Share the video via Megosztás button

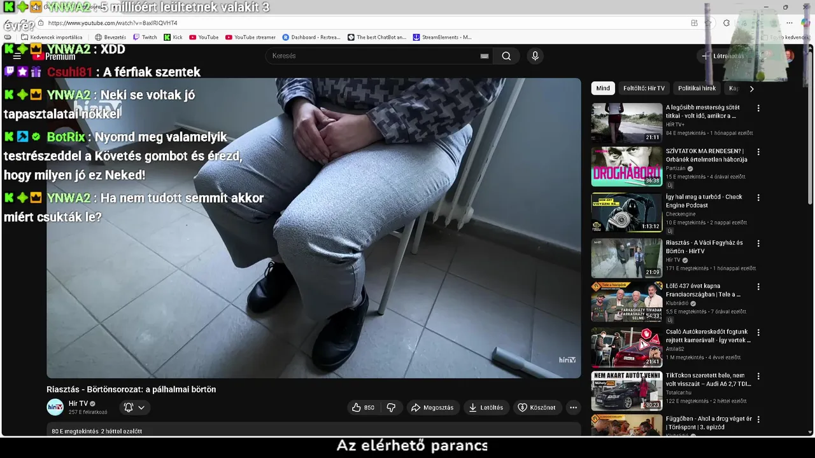click(432, 408)
